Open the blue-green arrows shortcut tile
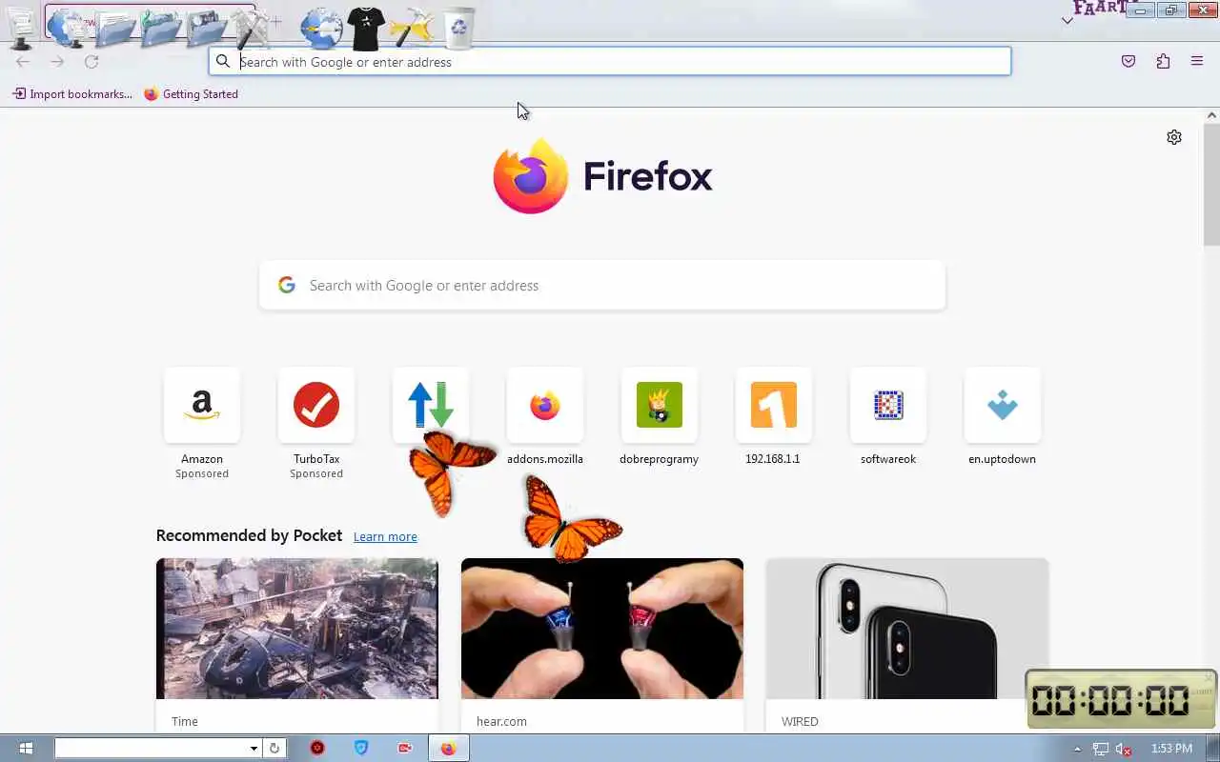This screenshot has width=1220, height=762. [431, 406]
